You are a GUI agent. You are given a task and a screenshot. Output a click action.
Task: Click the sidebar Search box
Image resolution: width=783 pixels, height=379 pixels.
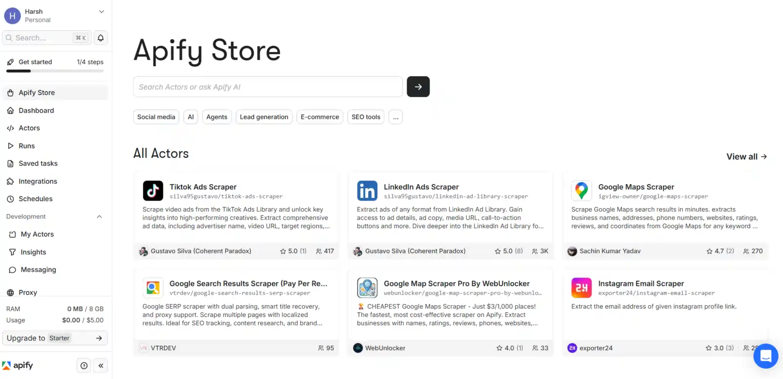pos(46,38)
